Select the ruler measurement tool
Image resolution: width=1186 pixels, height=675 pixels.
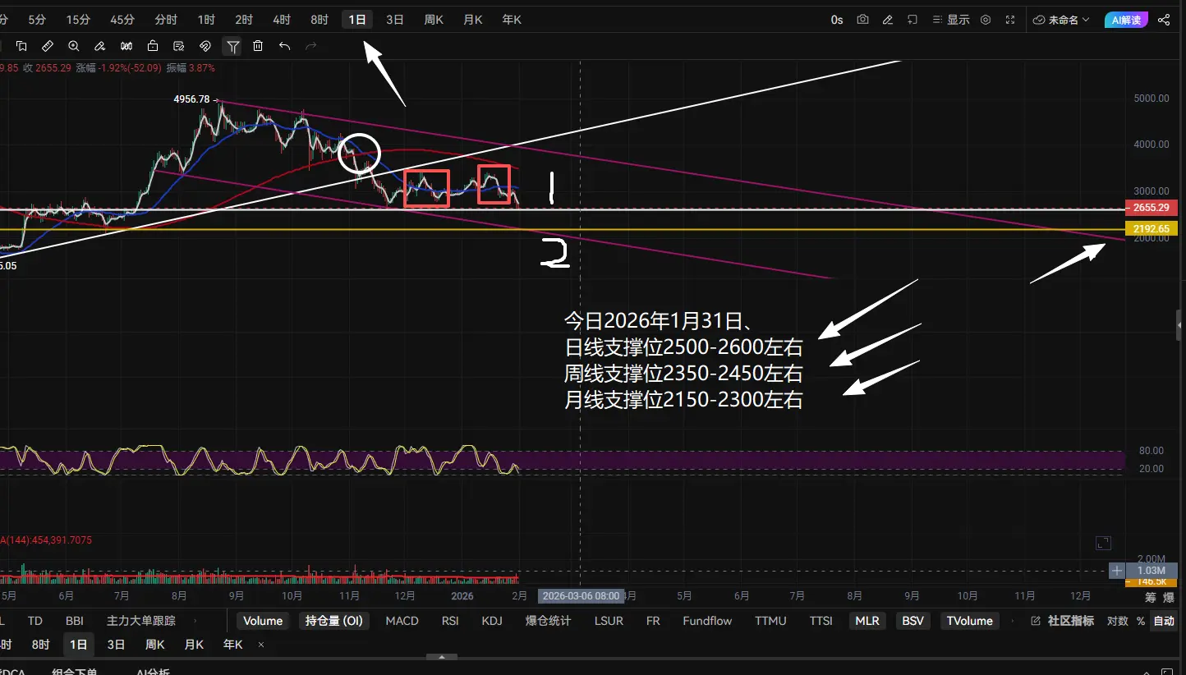pyautogui.click(x=48, y=46)
